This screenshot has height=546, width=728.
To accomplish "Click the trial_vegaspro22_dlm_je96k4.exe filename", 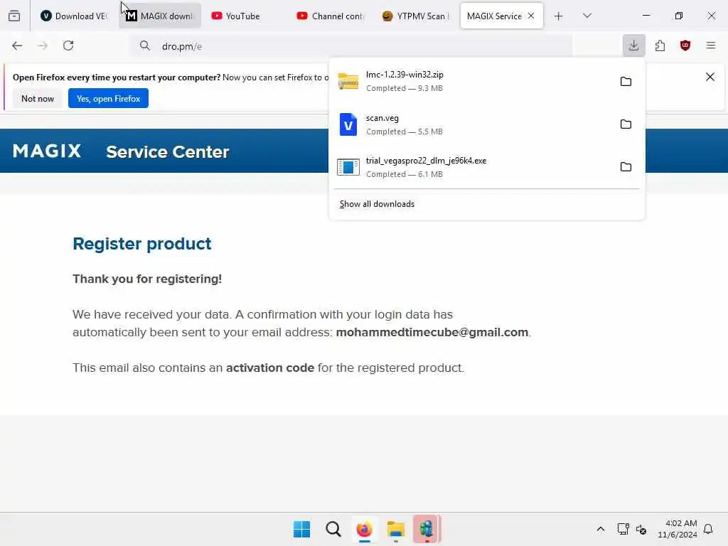I will tap(427, 161).
